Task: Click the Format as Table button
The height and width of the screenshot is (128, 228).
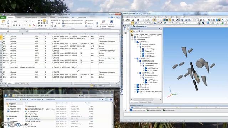Action: (x=73, y=23)
